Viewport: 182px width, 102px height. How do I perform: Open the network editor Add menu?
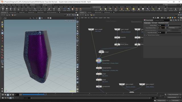point(82,18)
